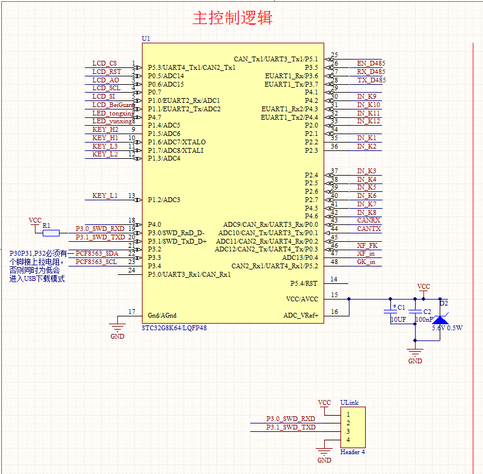Click the P5.0/UART3_Rx1/CAN_Rx1 pin name
The width and height of the screenshot is (483, 474).
pos(189,274)
